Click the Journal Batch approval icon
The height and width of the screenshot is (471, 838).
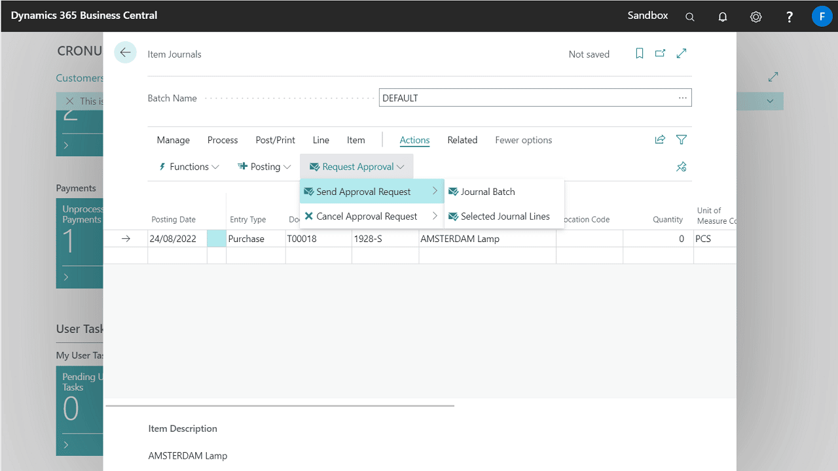(453, 192)
